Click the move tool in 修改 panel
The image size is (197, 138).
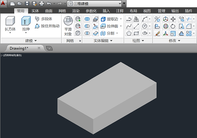tap(173, 19)
